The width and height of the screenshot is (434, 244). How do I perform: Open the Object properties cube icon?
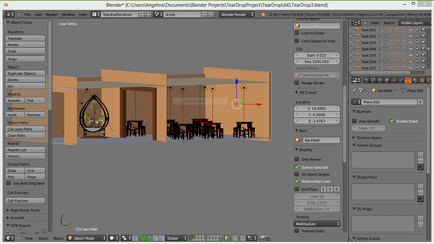(x=387, y=80)
